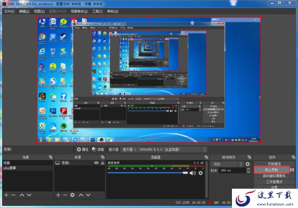The height and width of the screenshot is (208, 298).
Task: Click the 停止录制 stop recording button
Action: [272, 170]
